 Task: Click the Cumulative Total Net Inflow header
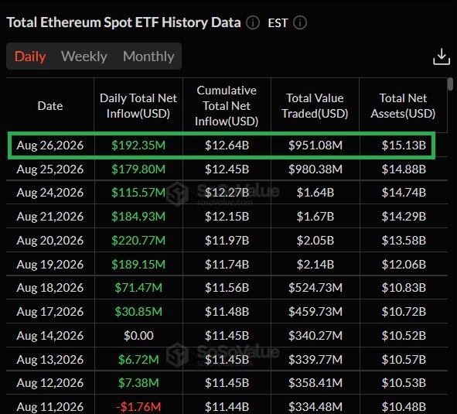[227, 105]
